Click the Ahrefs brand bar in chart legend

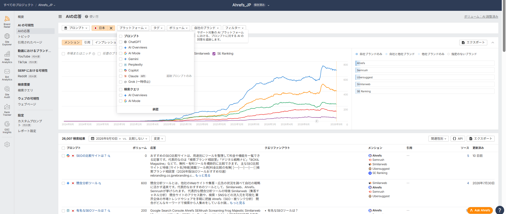[425, 63]
